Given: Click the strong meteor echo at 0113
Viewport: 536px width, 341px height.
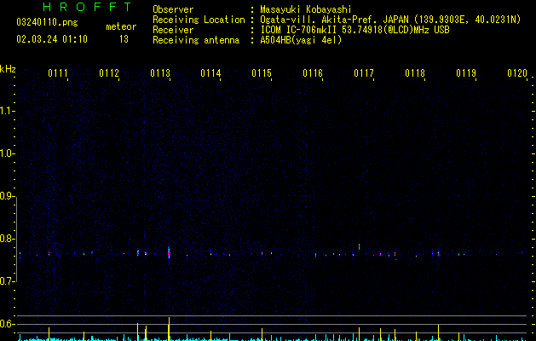Looking at the screenshot, I should [x=169, y=253].
